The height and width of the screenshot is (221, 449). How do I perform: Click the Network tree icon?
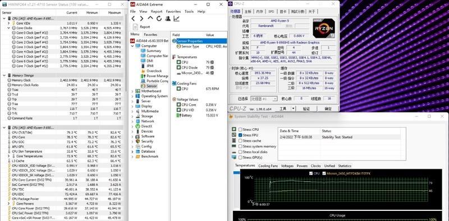point(138,121)
